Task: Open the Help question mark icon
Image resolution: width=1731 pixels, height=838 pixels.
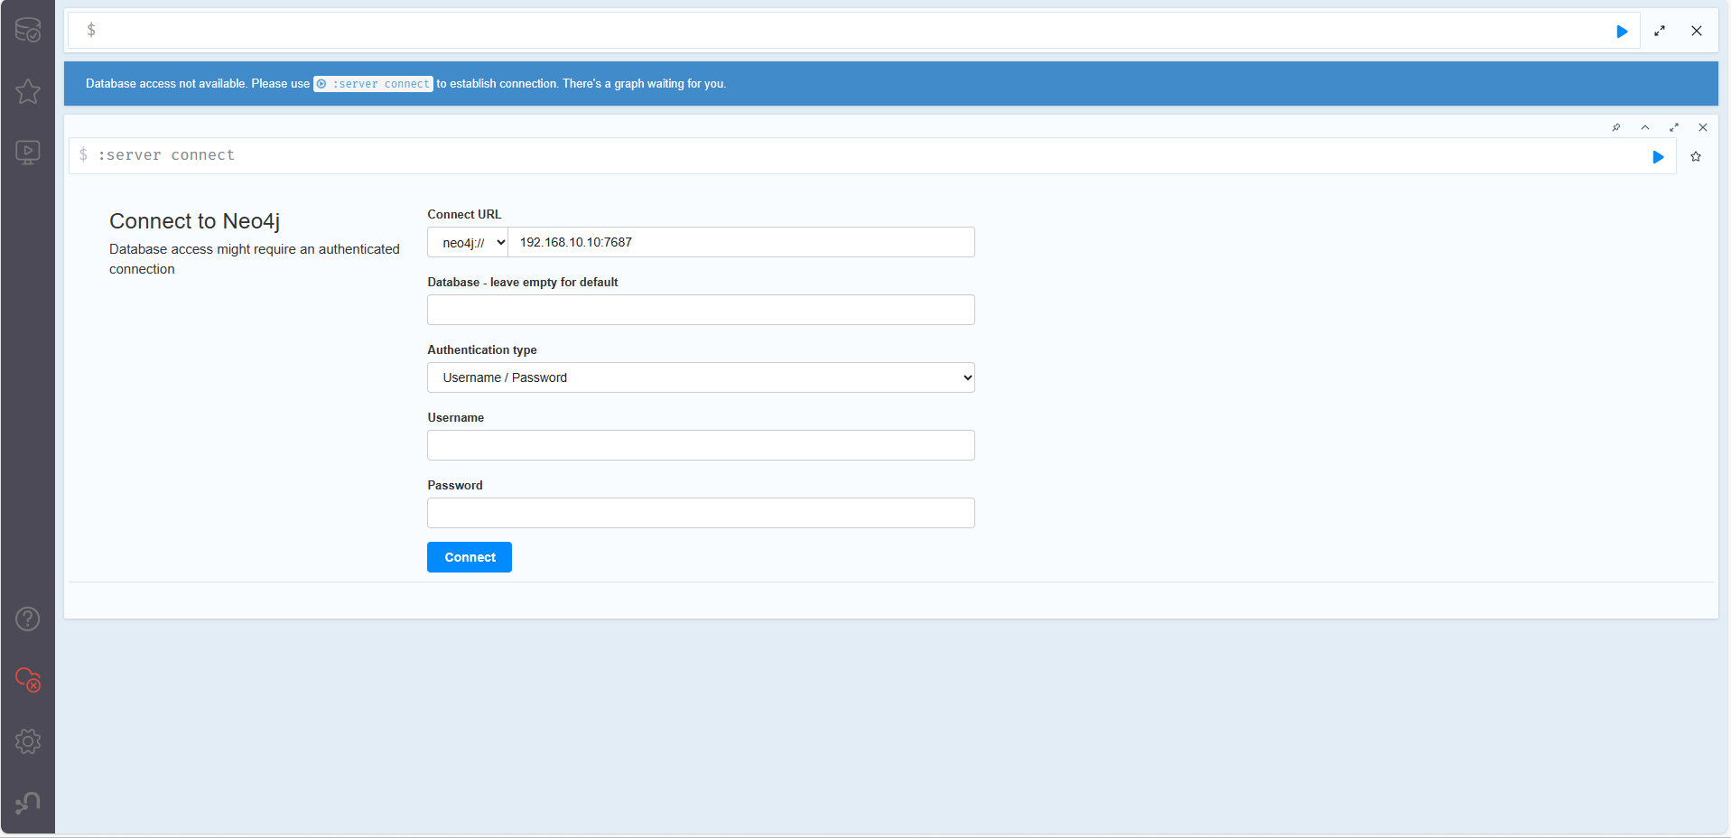Action: [x=28, y=619]
